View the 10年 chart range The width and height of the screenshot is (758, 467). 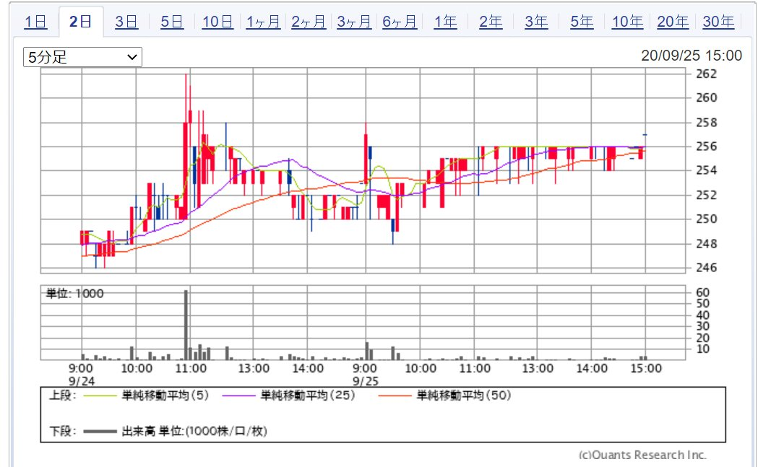[x=627, y=22]
